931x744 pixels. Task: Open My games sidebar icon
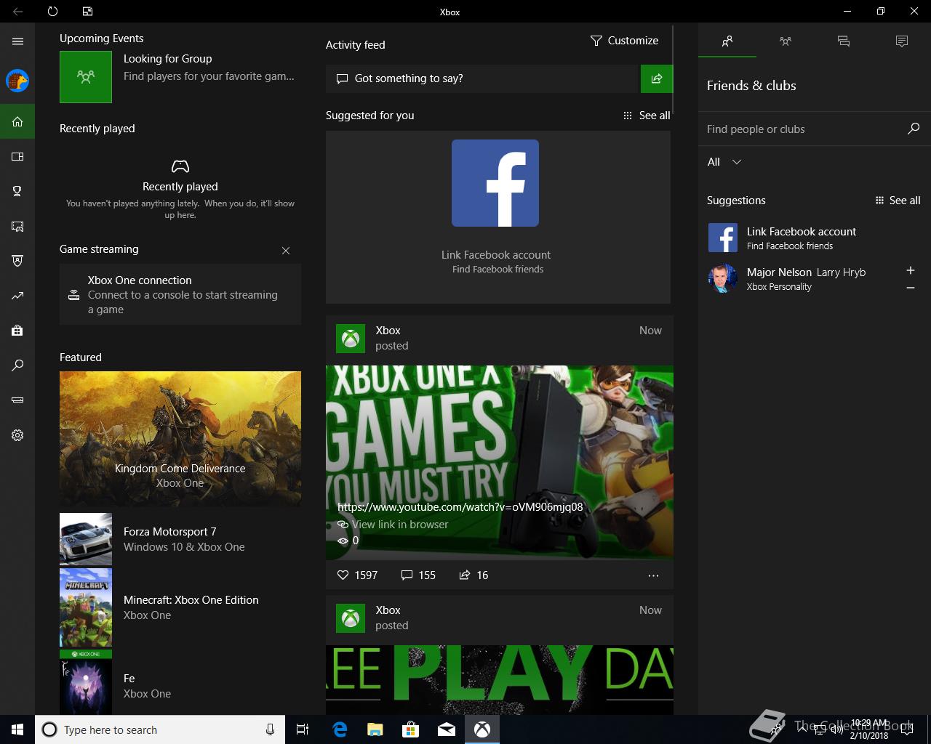17,156
